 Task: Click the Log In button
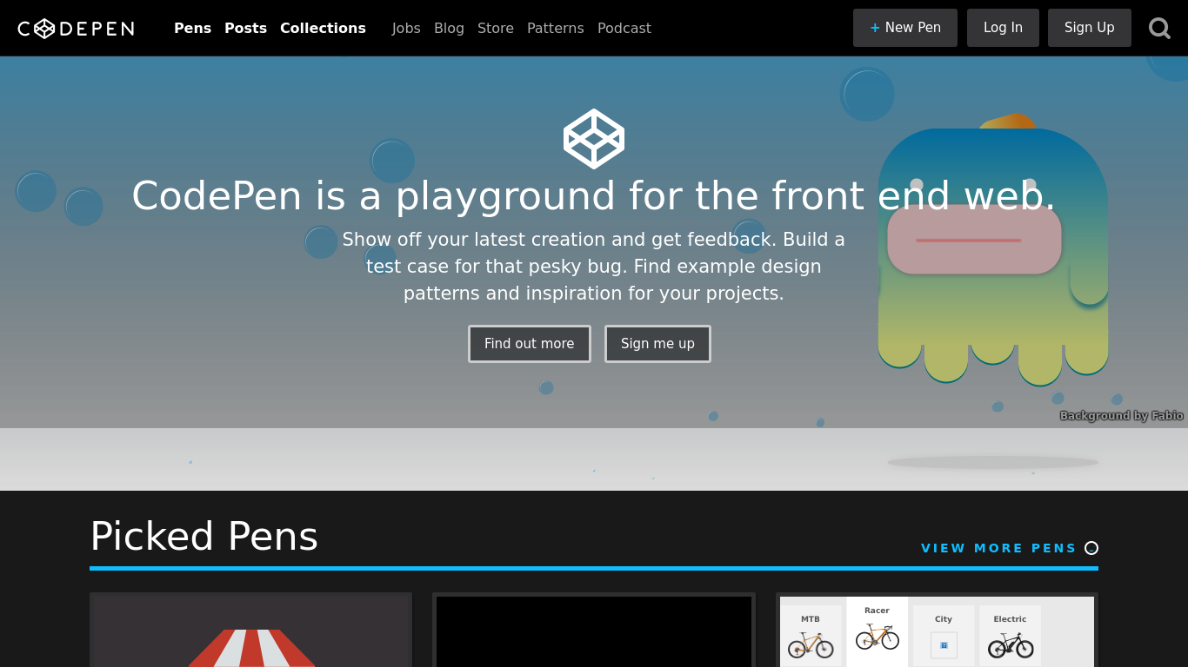[x=1003, y=28]
